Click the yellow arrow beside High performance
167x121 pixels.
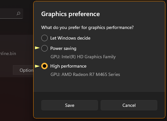(37, 66)
